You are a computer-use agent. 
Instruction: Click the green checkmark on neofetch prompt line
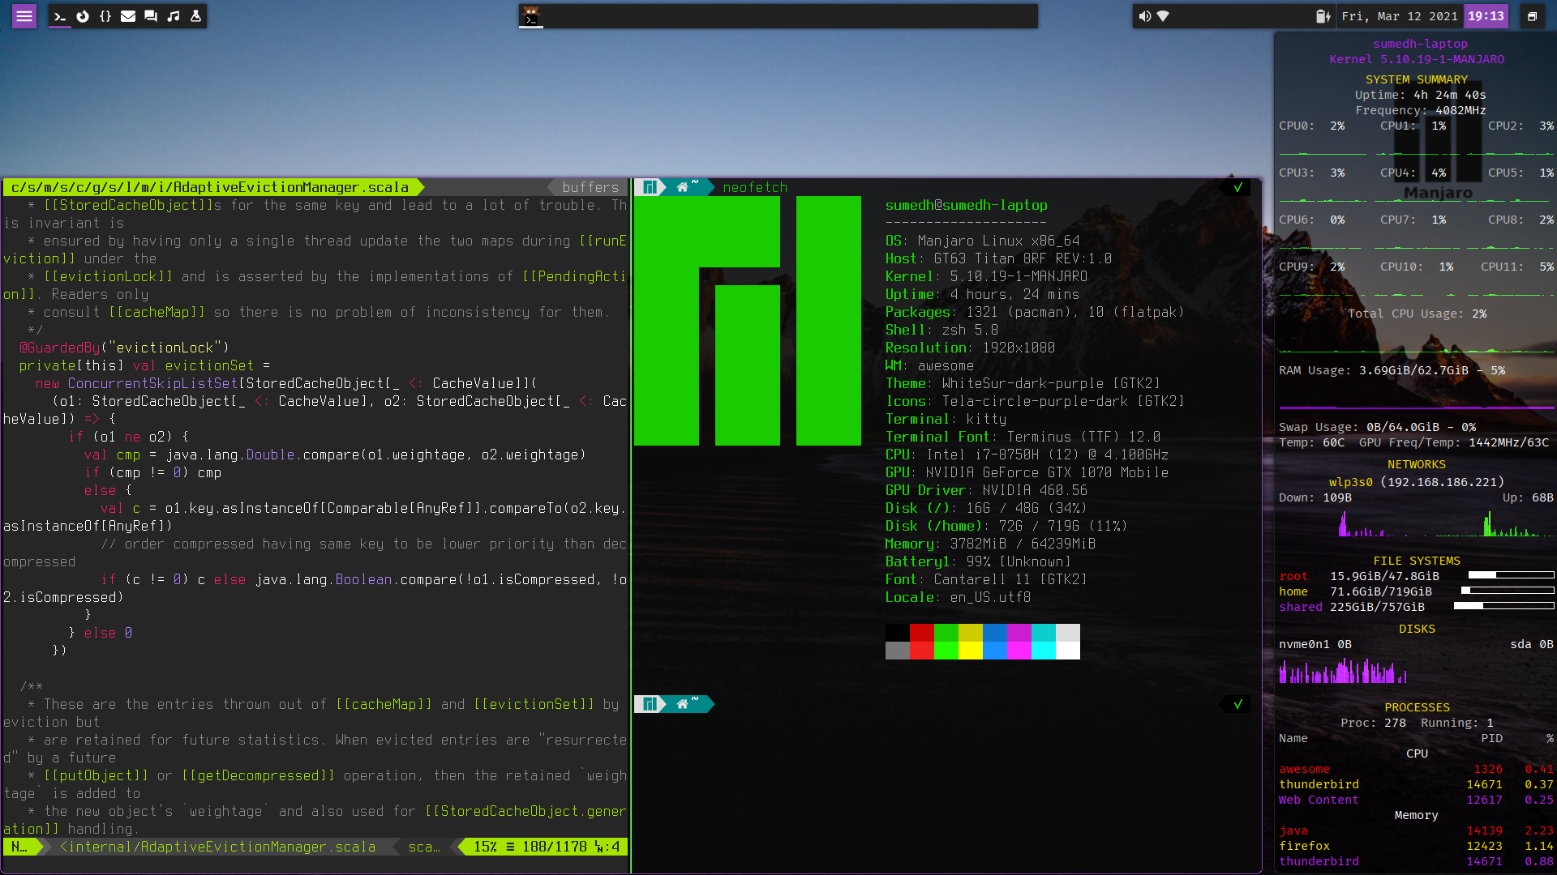[x=1238, y=187]
